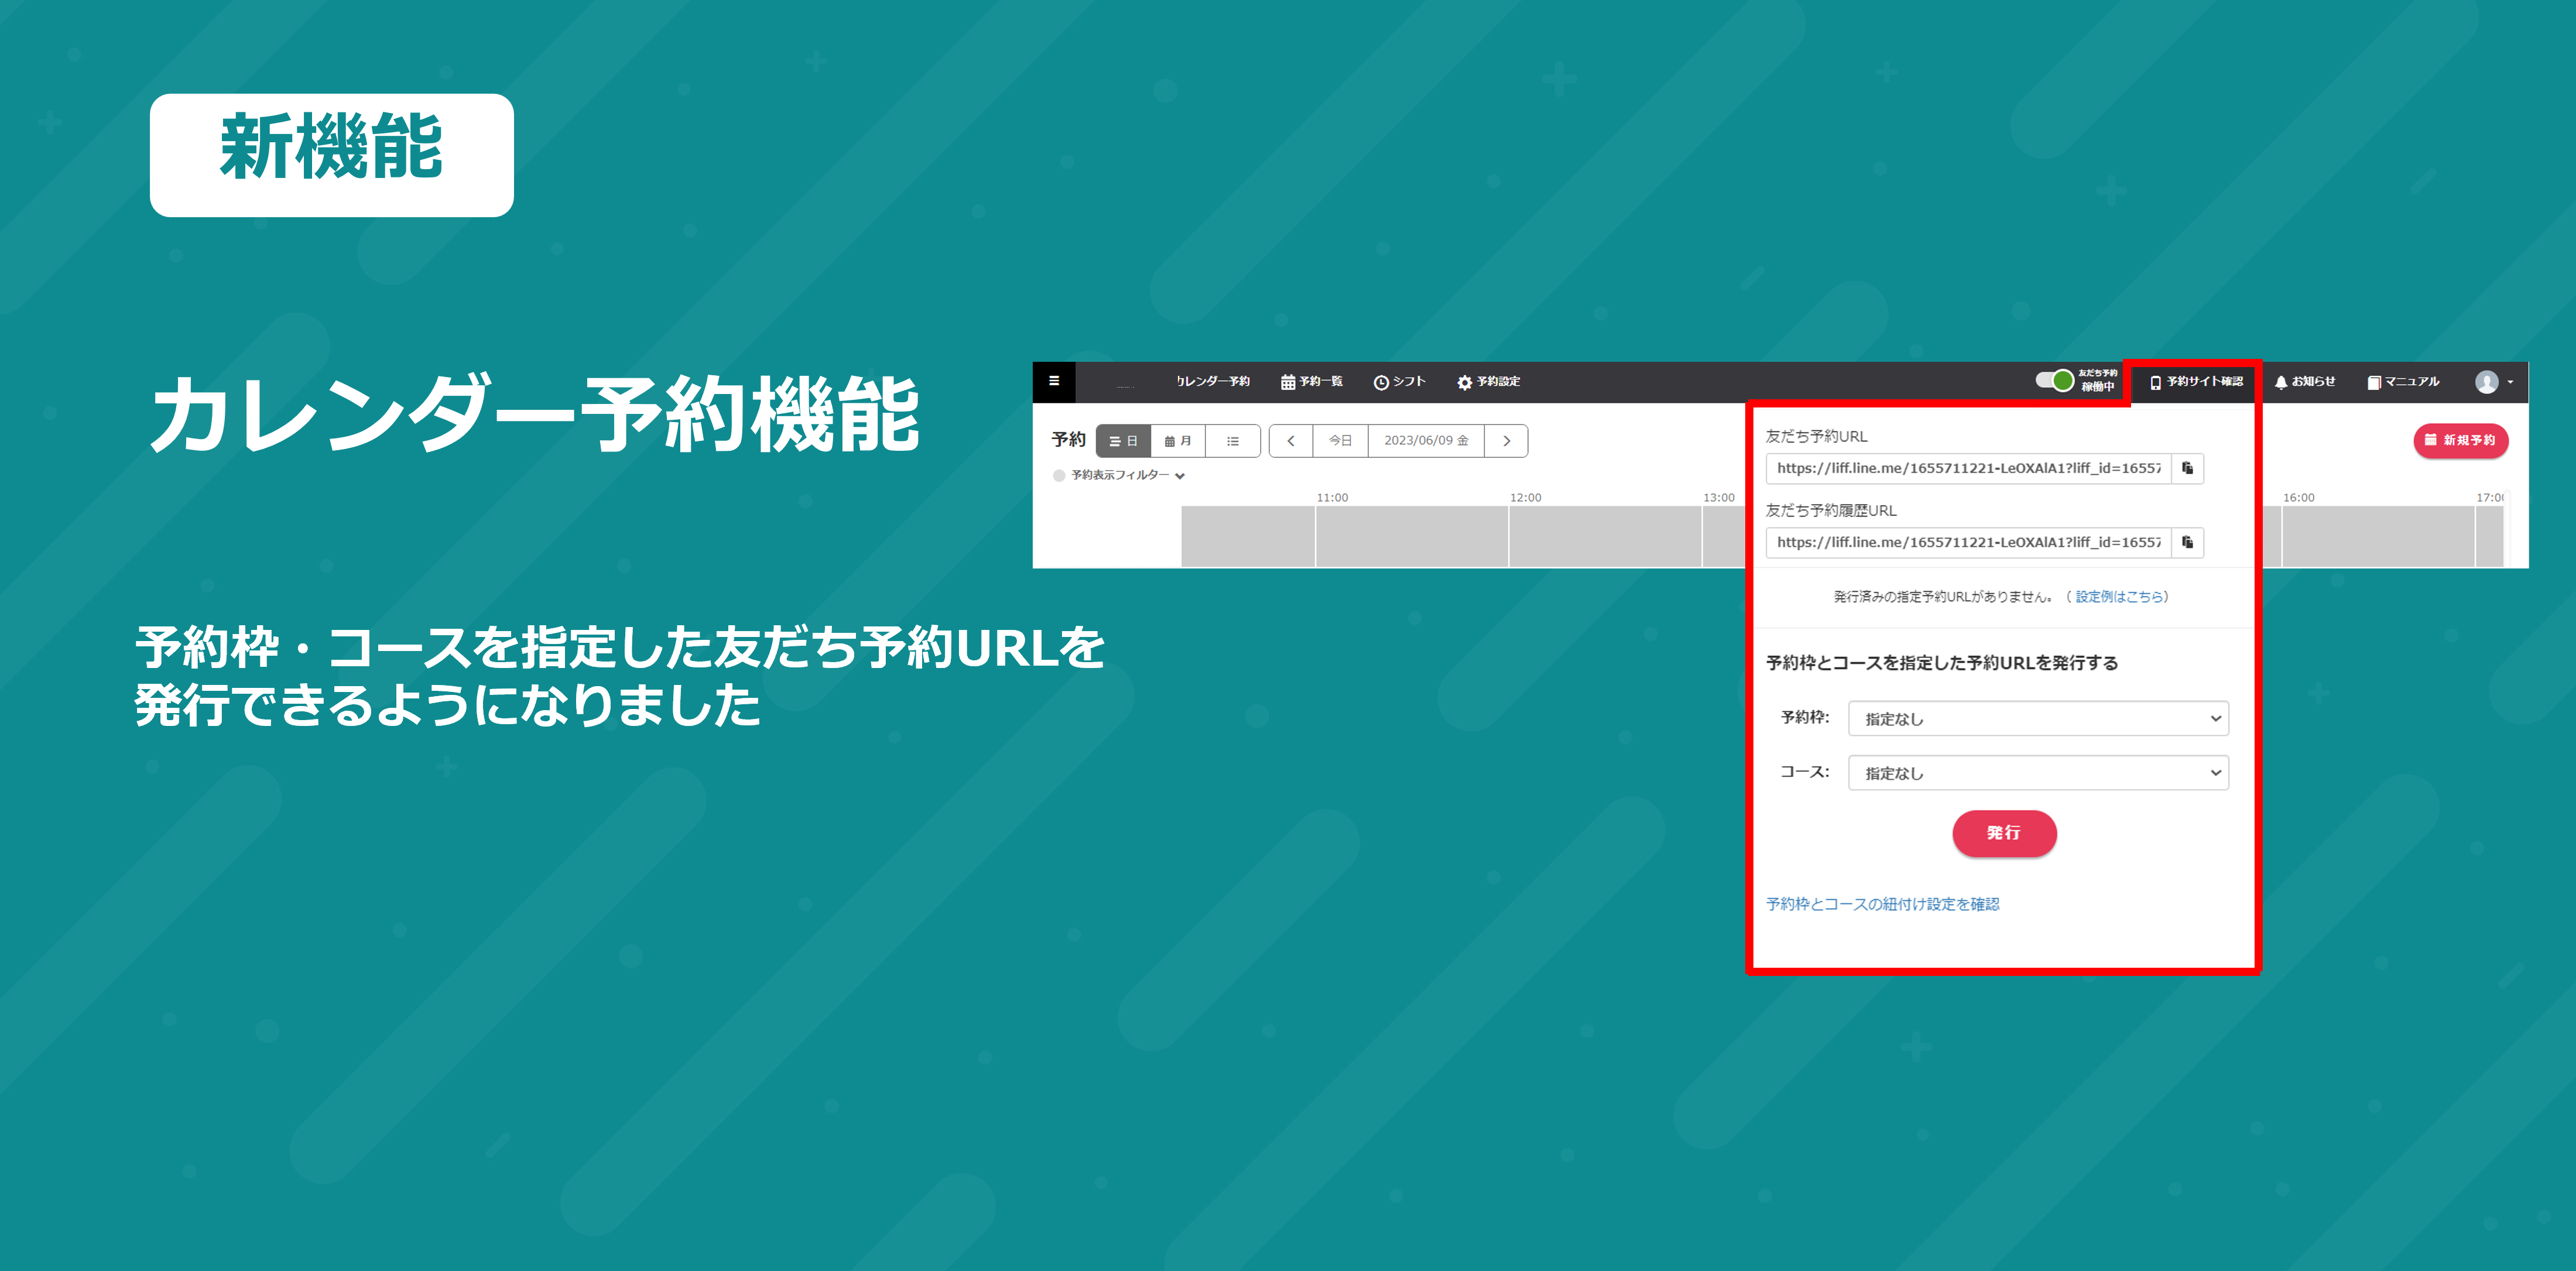Open the マニュアル link
Image resolution: width=2576 pixels, height=1271 pixels.
[2402, 381]
